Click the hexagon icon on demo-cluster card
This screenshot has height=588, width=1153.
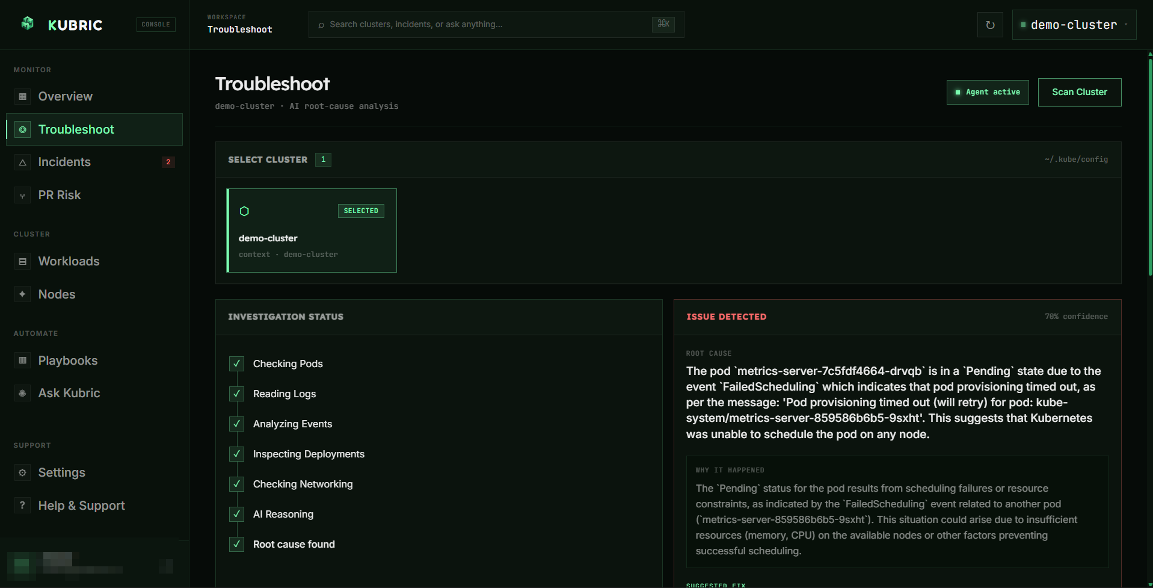coord(244,211)
